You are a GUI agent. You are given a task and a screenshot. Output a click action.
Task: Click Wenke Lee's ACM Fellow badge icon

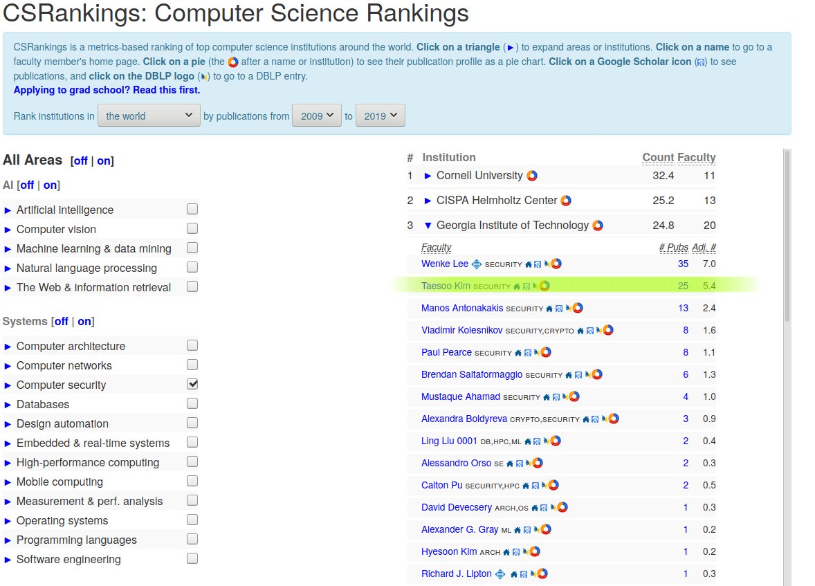[477, 264]
